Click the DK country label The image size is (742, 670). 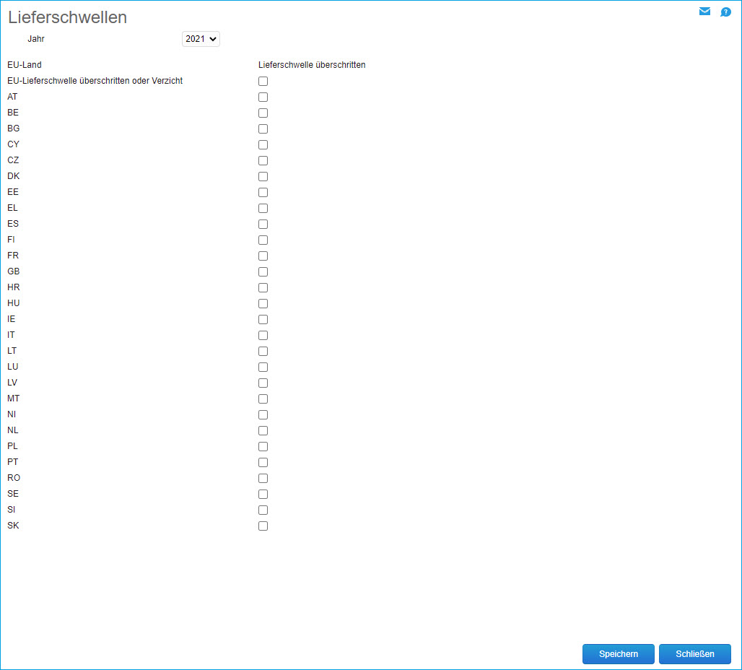point(13,176)
